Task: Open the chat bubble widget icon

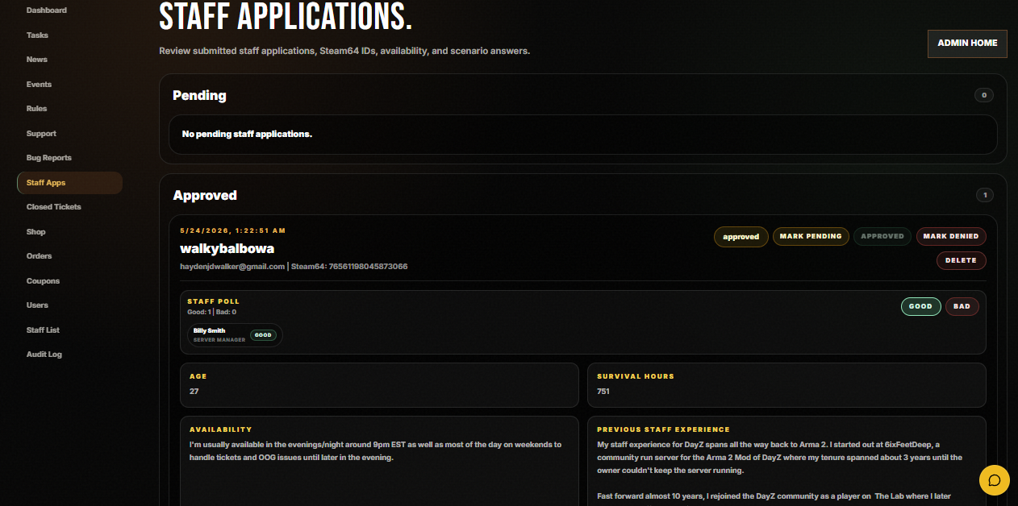Action: (994, 480)
